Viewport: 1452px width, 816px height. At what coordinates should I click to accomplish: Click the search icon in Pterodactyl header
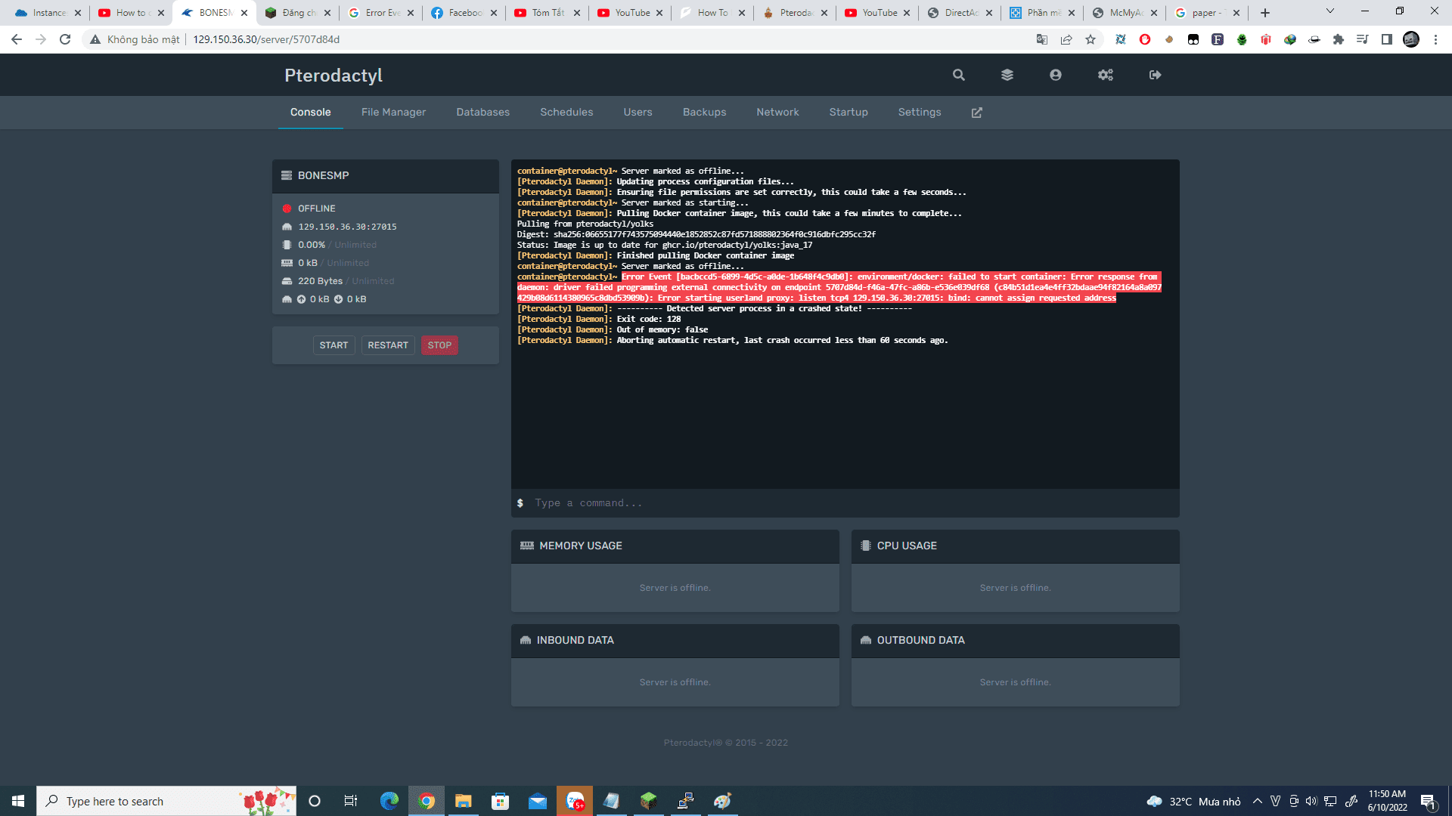[958, 75]
